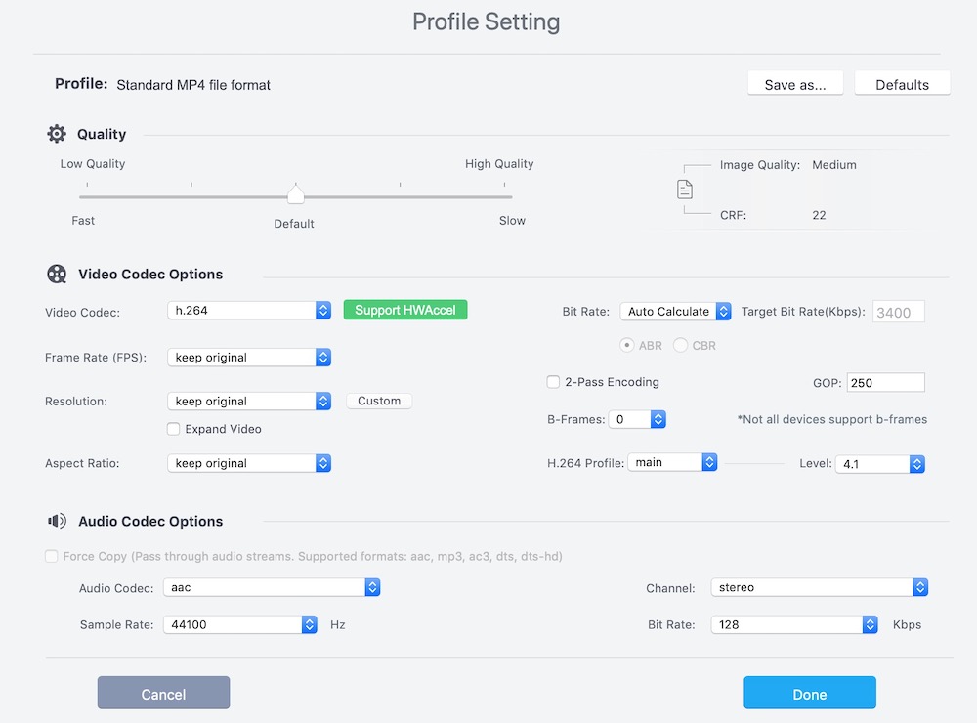Open the Sample Rate 44100 dropdown
Image resolution: width=977 pixels, height=723 pixels.
(x=239, y=624)
